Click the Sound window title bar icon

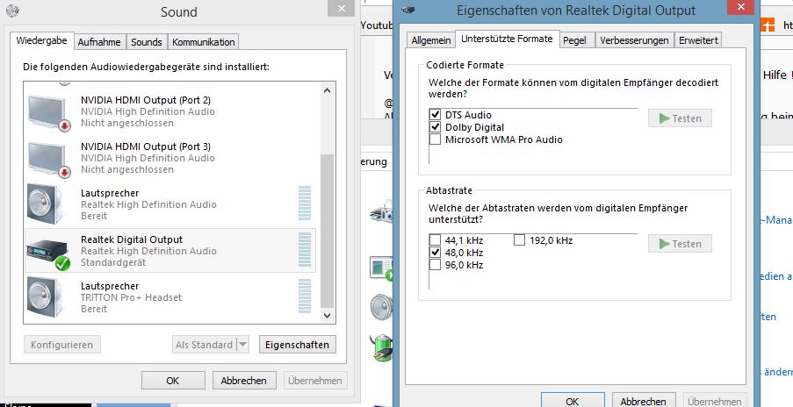pyautogui.click(x=12, y=11)
